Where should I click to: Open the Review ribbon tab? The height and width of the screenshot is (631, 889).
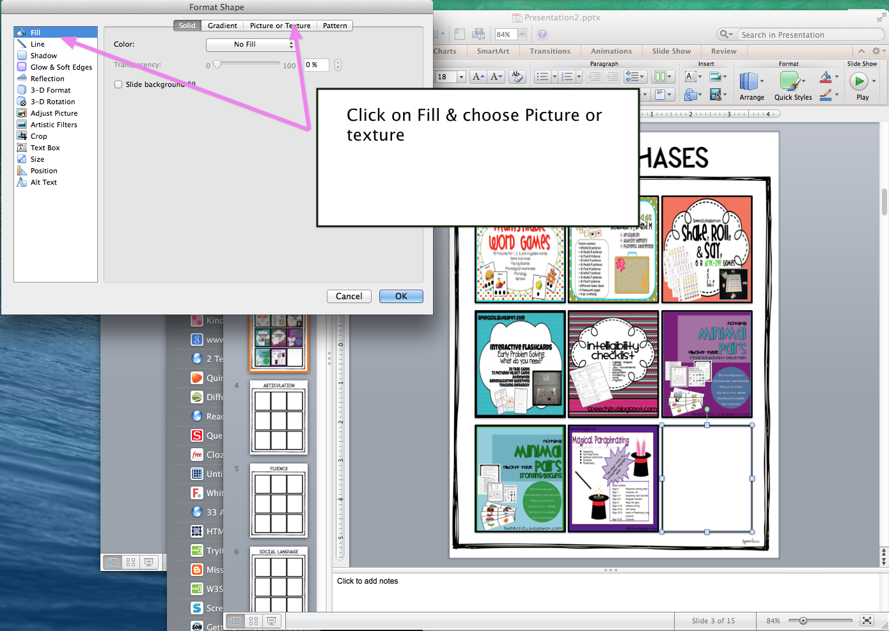tap(724, 51)
